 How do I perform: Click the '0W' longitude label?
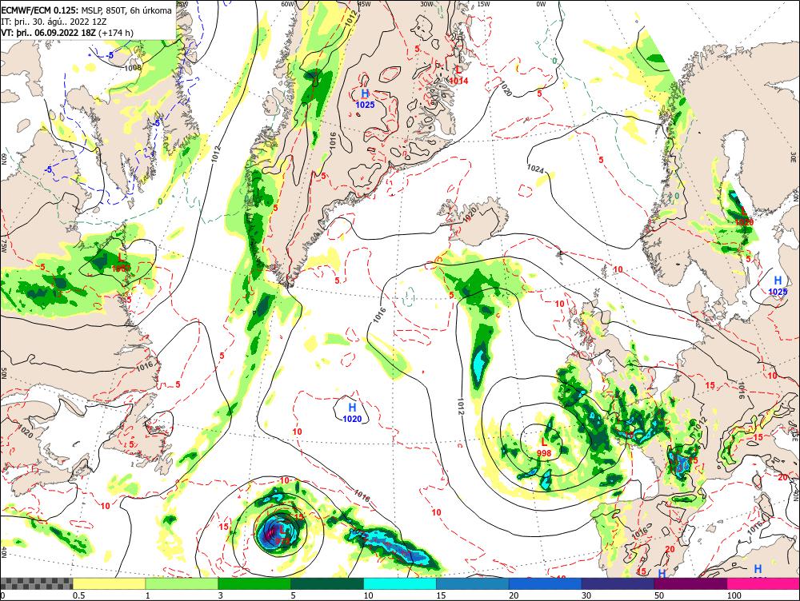tap(541, 4)
